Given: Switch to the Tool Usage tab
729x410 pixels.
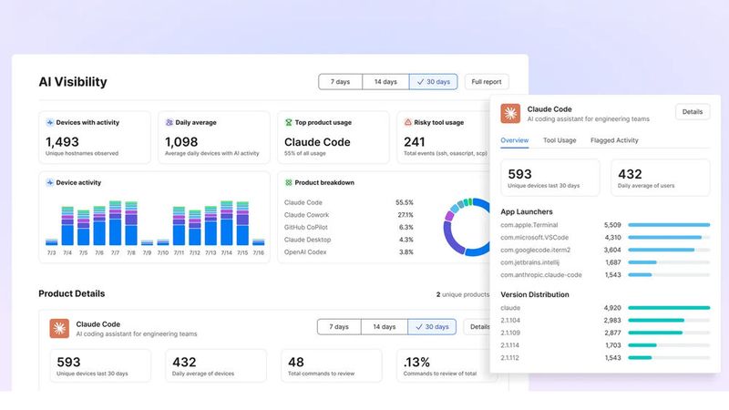Looking at the screenshot, I should [560, 140].
